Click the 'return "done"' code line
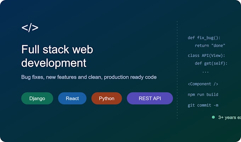 click(210, 45)
